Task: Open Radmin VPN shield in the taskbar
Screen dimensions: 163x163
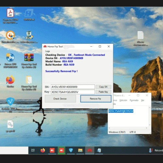Action: [71, 150]
